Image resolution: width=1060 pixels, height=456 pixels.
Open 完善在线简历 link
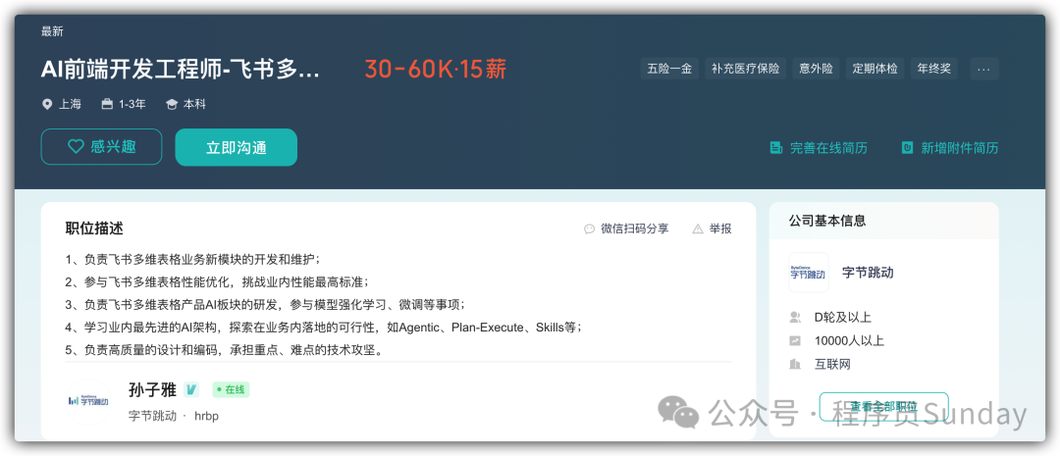pyautogui.click(x=828, y=148)
